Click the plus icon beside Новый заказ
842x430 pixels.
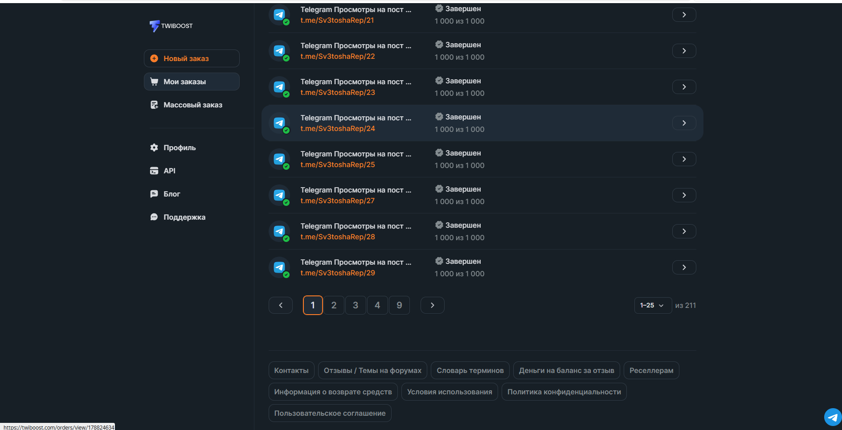[x=154, y=58]
